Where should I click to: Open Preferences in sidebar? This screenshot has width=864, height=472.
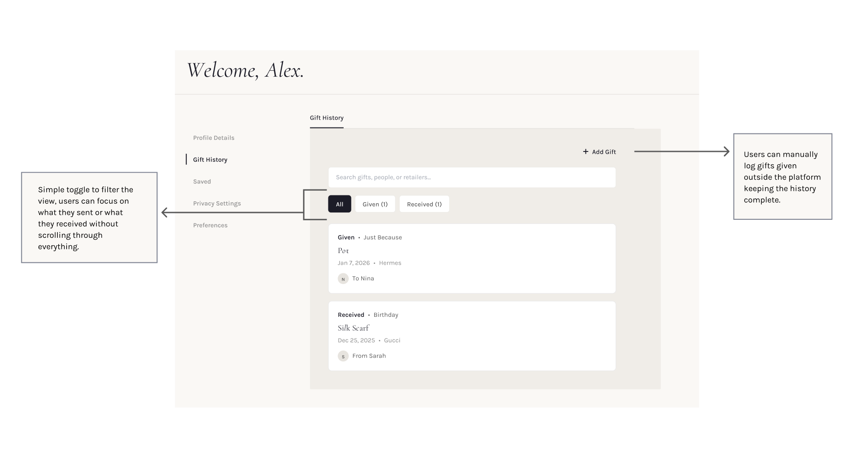[210, 225]
